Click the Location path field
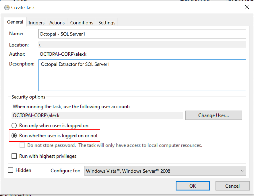Image resolution: width=254 pixels, height=196 pixels. coord(142,45)
